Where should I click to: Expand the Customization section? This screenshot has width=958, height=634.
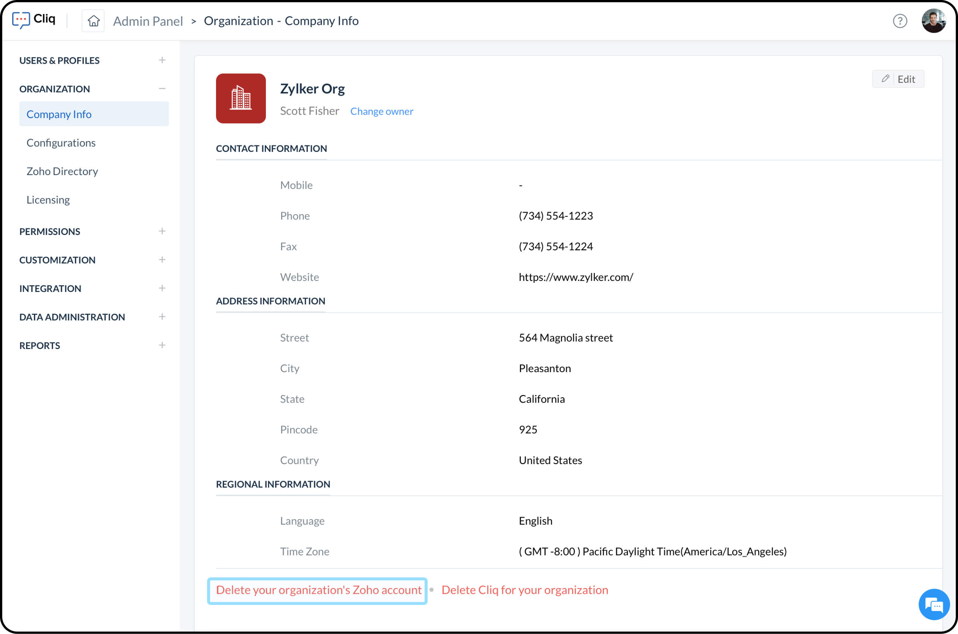(162, 260)
